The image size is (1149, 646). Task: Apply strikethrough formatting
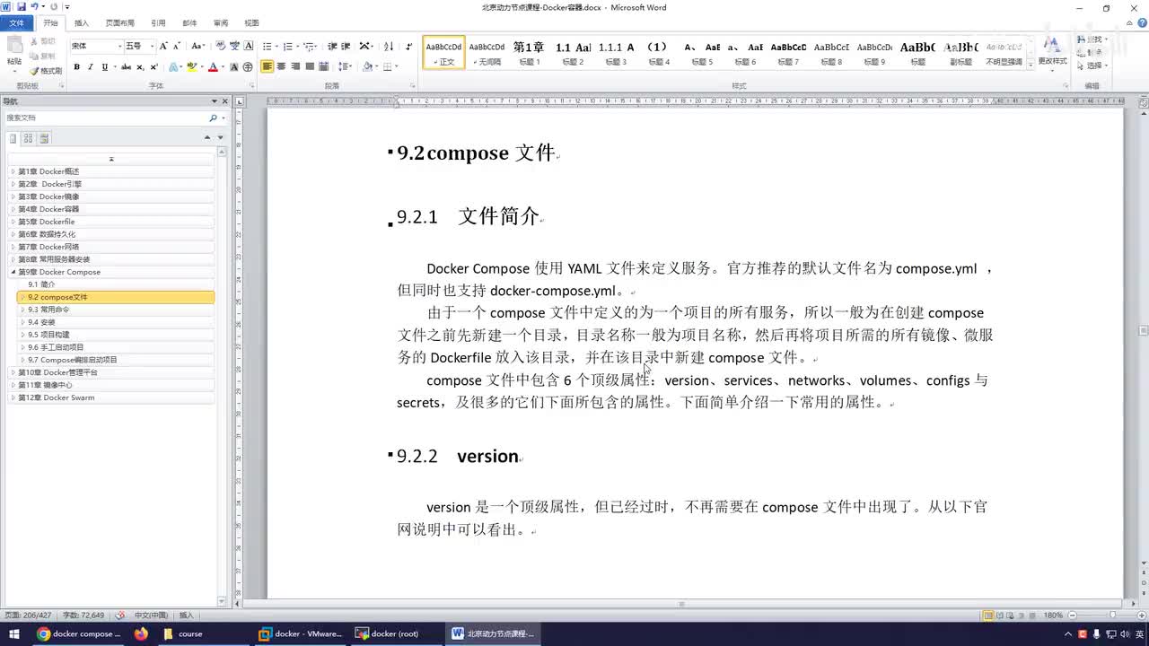[x=126, y=67]
